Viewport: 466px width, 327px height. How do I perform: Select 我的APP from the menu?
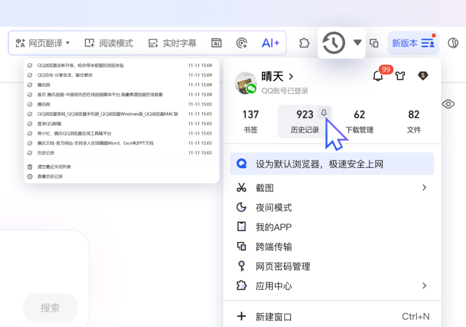pos(274,227)
